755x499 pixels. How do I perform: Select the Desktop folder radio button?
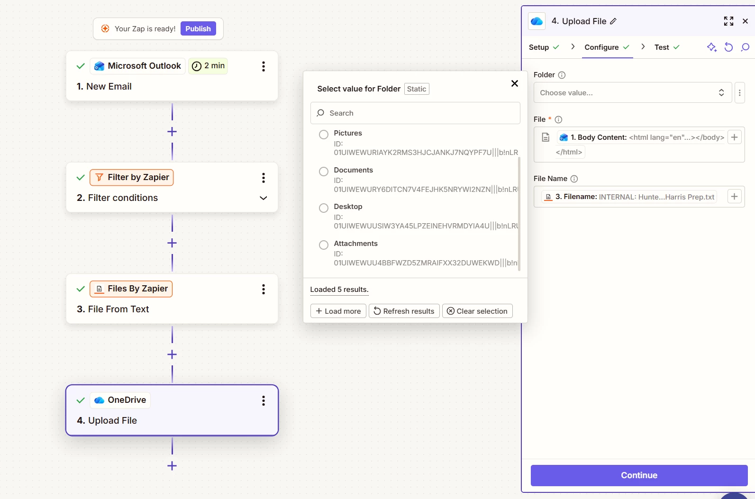pyautogui.click(x=324, y=208)
